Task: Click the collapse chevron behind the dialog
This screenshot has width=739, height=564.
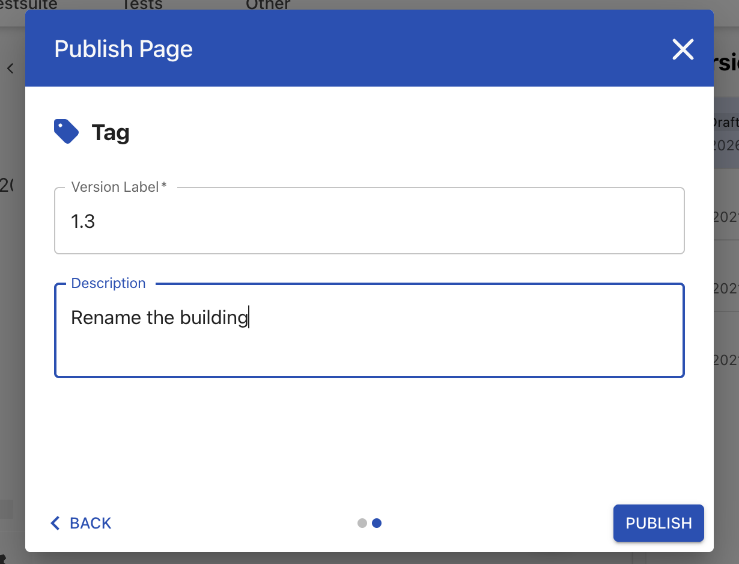Action: pyautogui.click(x=10, y=69)
